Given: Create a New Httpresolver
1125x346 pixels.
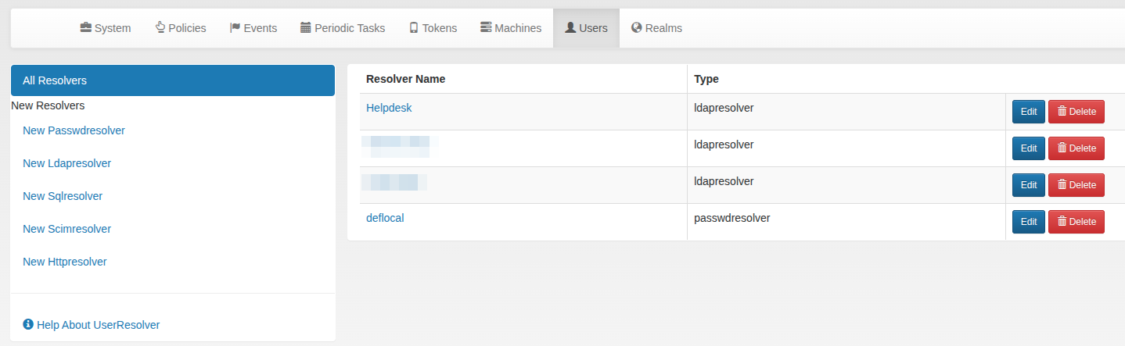Looking at the screenshot, I should (65, 262).
